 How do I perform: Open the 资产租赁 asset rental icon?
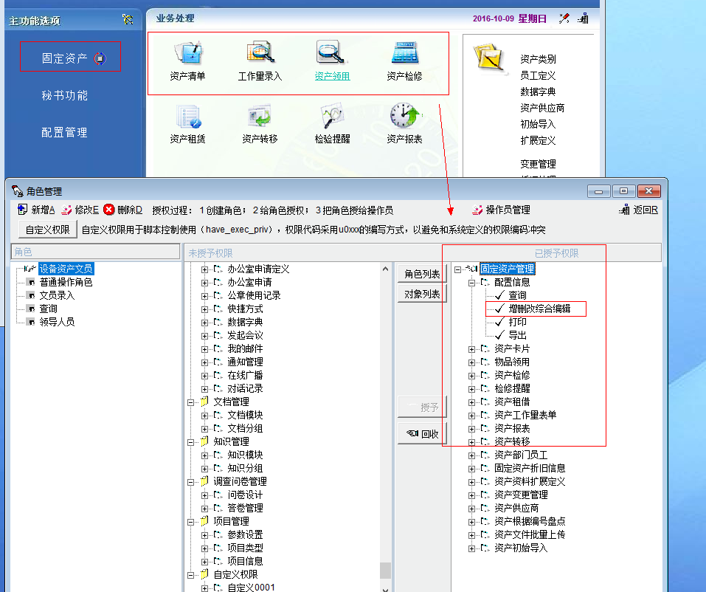[x=187, y=117]
